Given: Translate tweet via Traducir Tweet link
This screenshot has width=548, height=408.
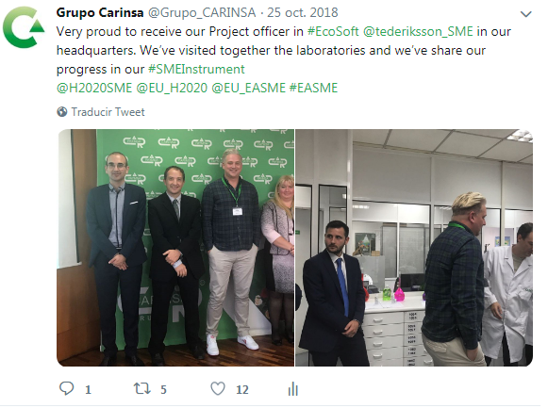Looking at the screenshot, I should pyautogui.click(x=108, y=112).
